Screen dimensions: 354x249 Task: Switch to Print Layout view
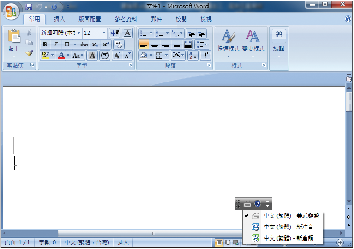point(219,243)
